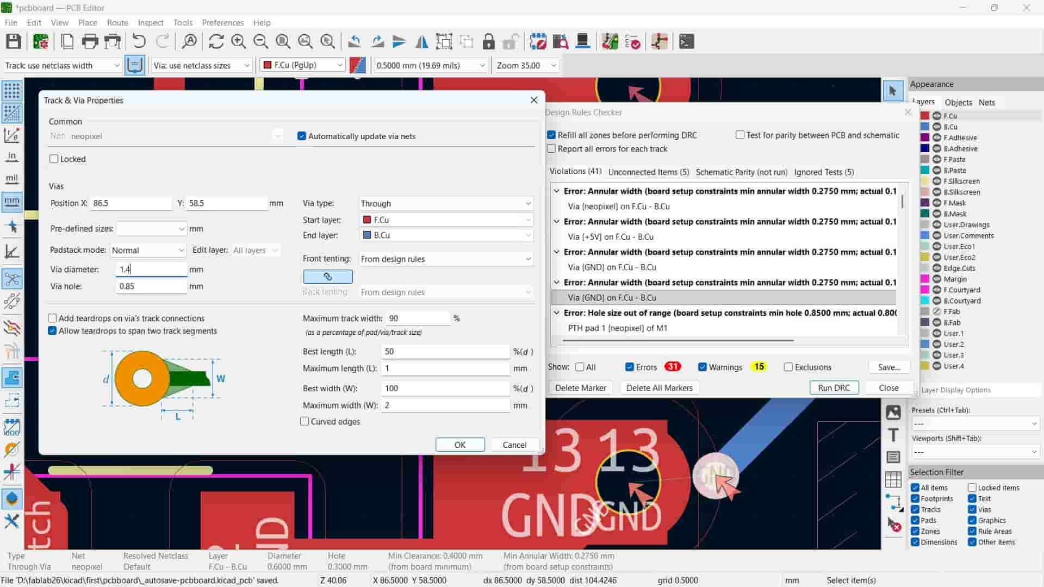Click the Undo toolbar icon
Viewport: 1044px width, 587px height.
point(139,42)
